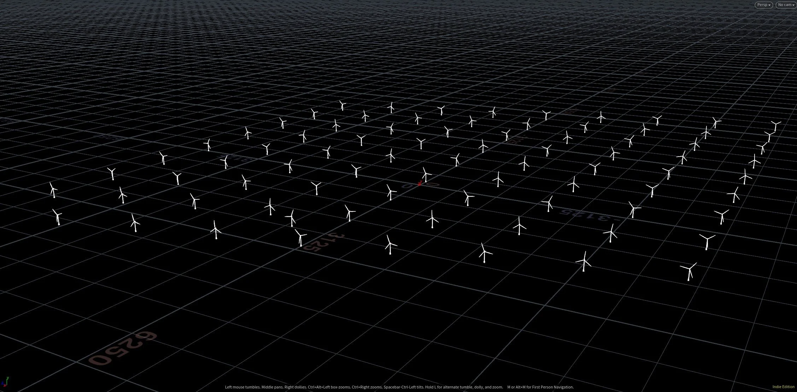Click the 'First Person Navigation' hint text

pyautogui.click(x=552, y=387)
